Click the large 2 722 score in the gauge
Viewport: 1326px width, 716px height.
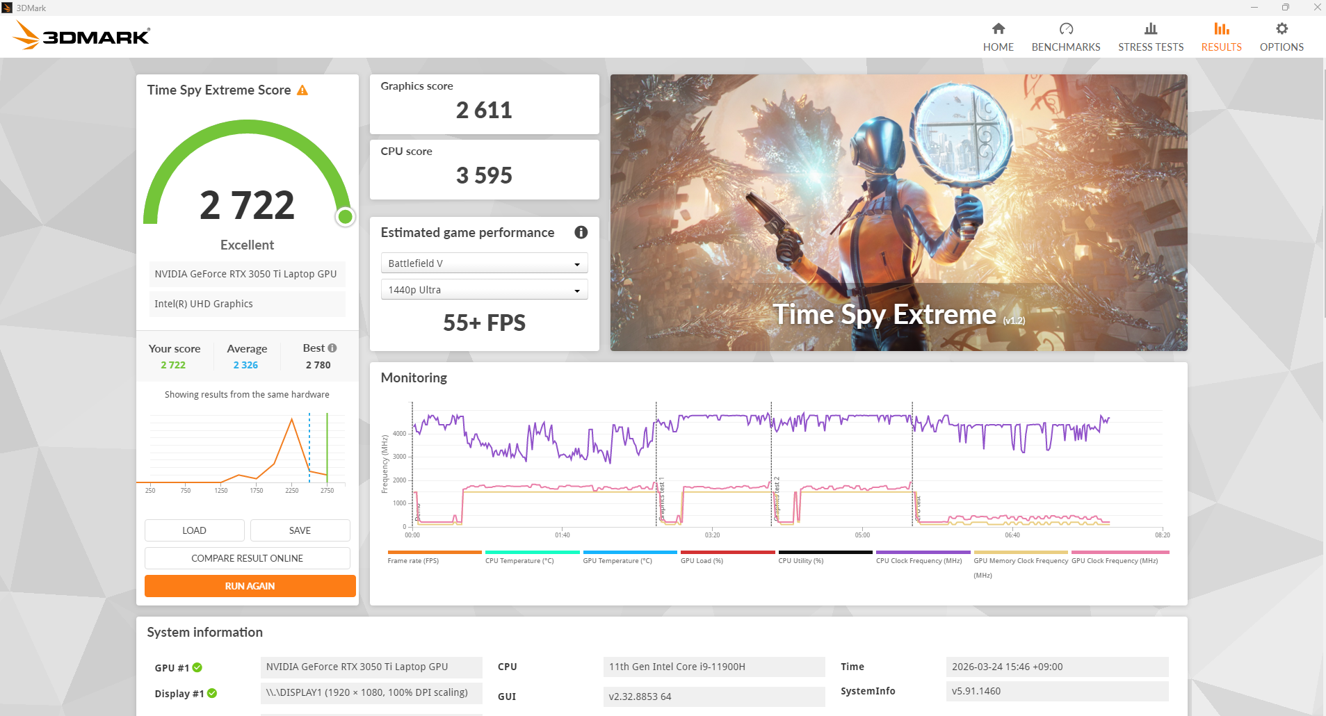click(248, 205)
